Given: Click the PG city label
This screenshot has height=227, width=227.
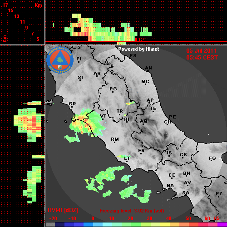Looking at the screenshot, I should 113,89.
